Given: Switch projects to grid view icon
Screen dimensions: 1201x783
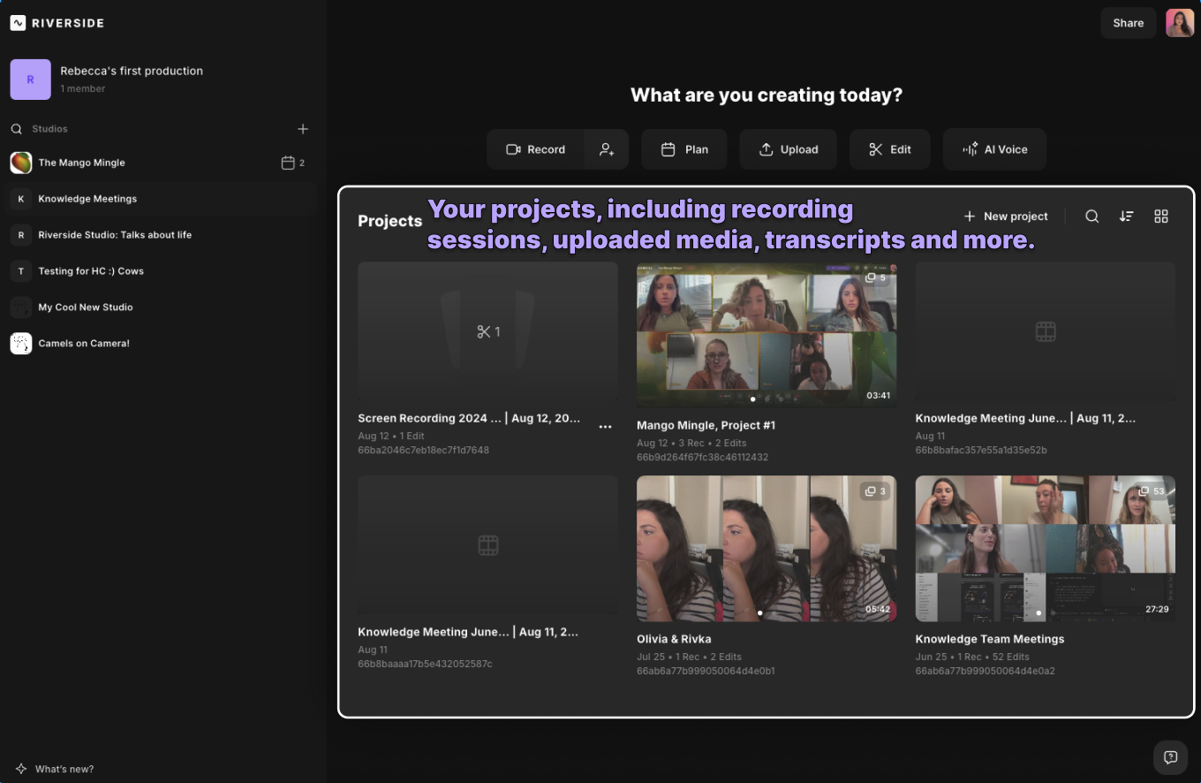Looking at the screenshot, I should (1161, 217).
